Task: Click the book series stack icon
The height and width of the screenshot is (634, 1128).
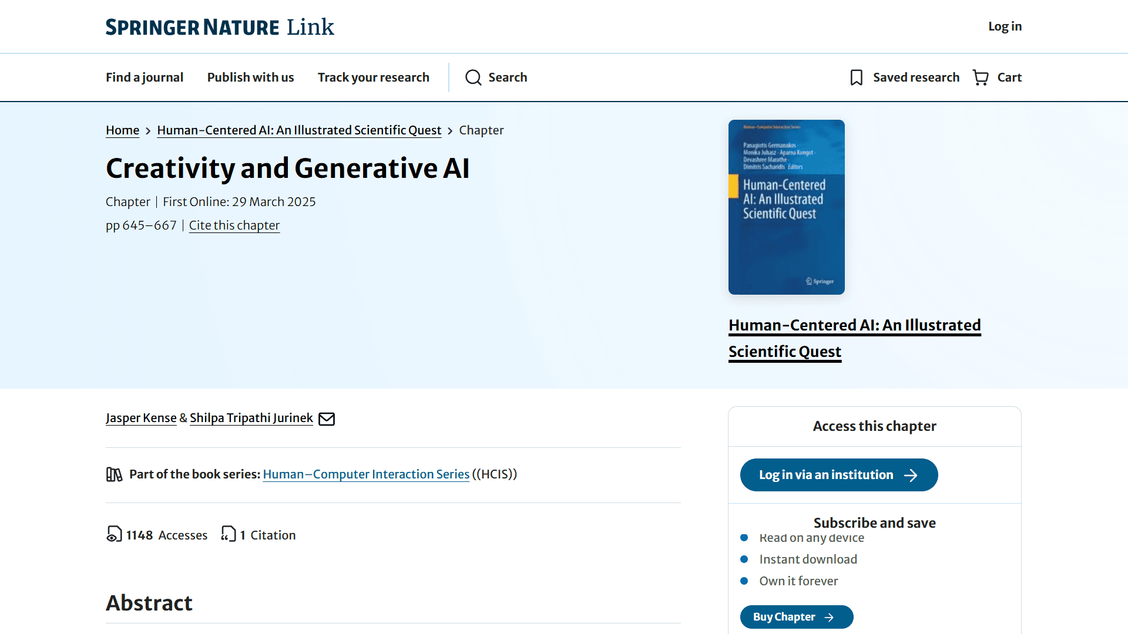Action: [x=114, y=474]
